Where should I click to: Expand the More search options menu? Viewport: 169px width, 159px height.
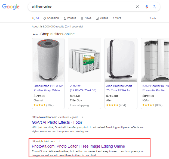click(116, 18)
